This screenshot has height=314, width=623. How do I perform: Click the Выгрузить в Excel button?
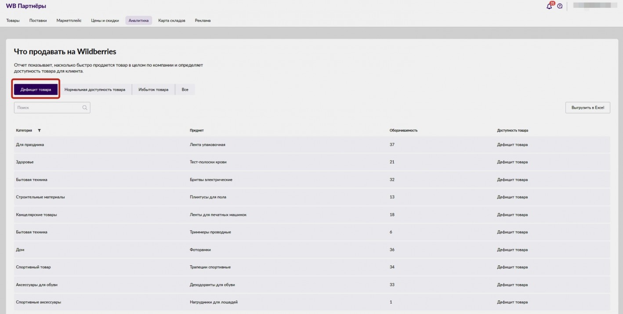[588, 107]
